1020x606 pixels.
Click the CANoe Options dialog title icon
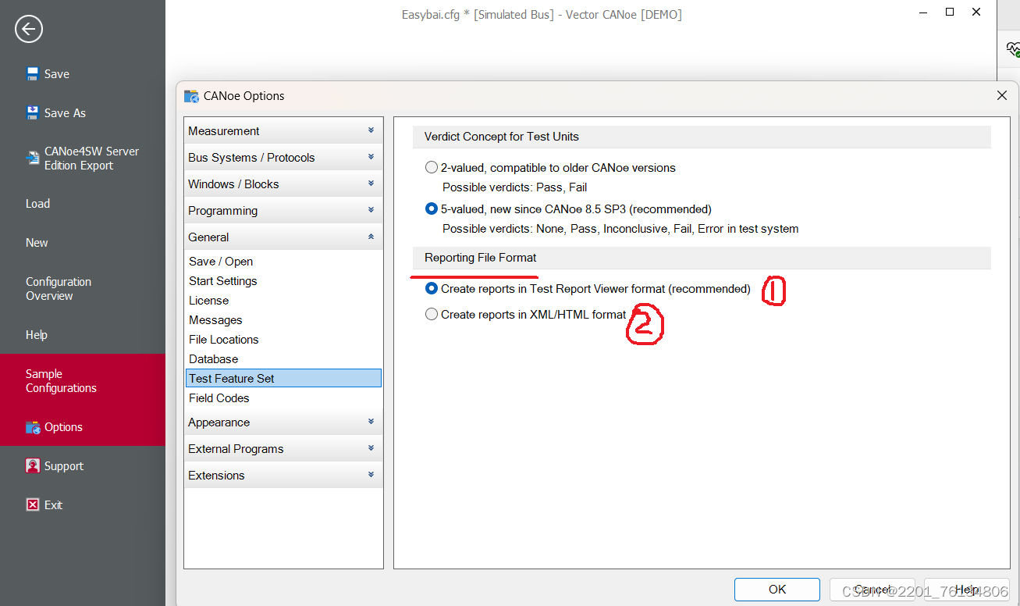click(191, 96)
